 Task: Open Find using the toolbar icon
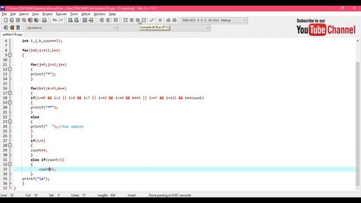coord(70,20)
